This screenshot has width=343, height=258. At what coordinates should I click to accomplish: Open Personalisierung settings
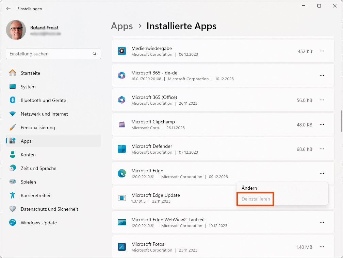click(53, 127)
